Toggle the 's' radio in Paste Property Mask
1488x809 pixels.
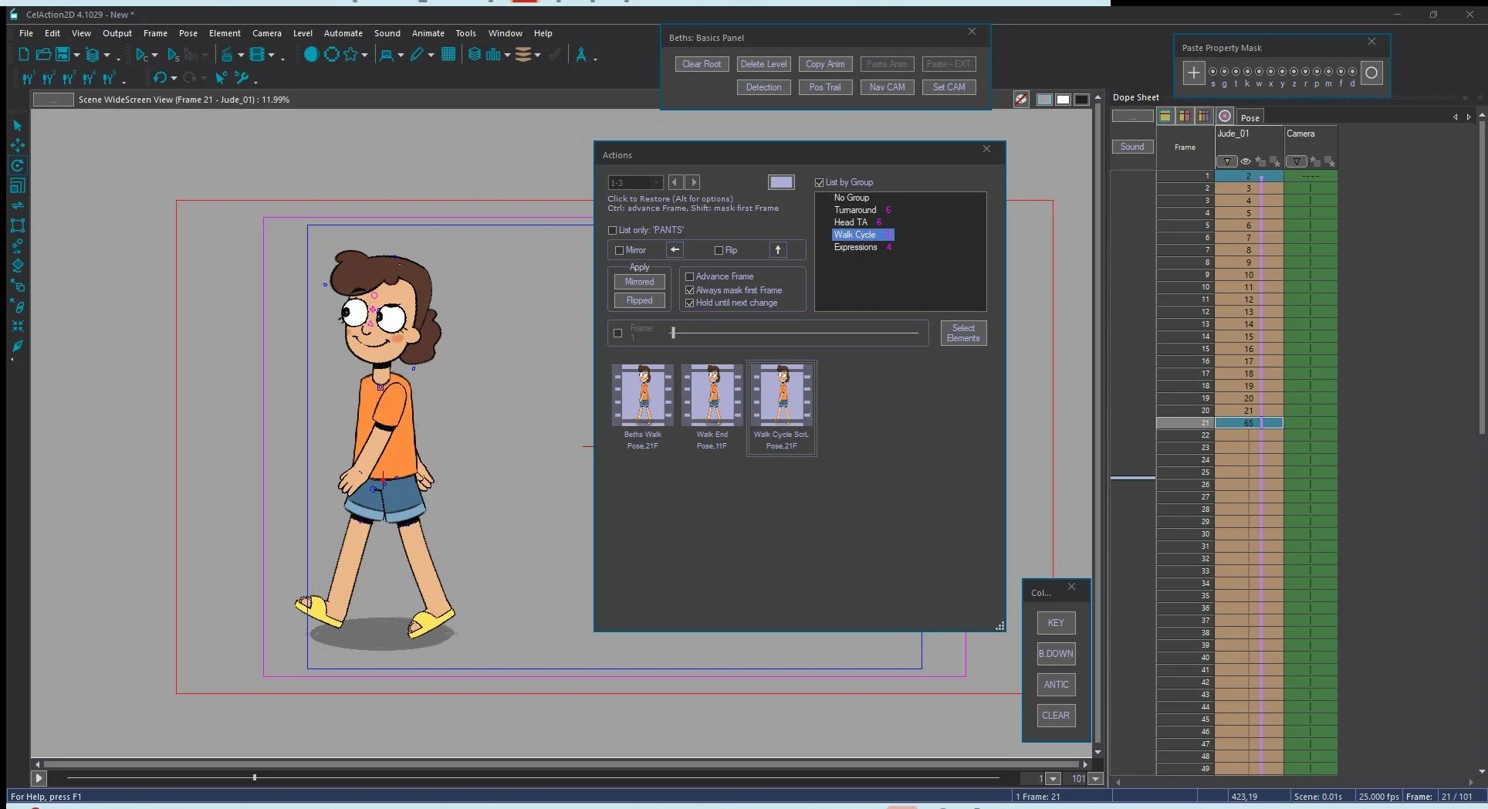click(1212, 71)
